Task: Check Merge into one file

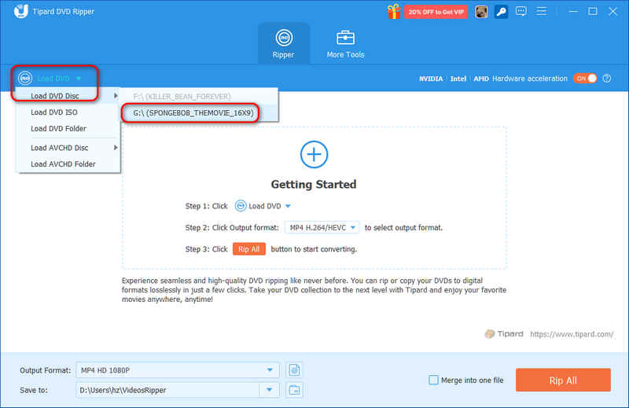Action: pos(434,380)
